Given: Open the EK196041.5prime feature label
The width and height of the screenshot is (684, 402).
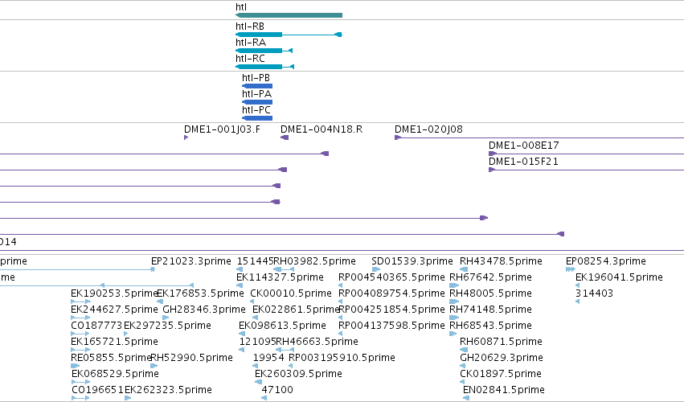Looking at the screenshot, I should coord(620,277).
